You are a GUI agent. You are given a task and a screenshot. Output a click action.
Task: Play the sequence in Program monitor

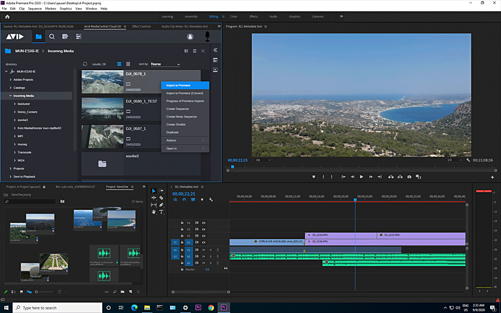(362, 177)
